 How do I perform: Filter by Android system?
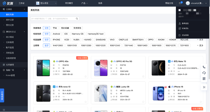56,34
